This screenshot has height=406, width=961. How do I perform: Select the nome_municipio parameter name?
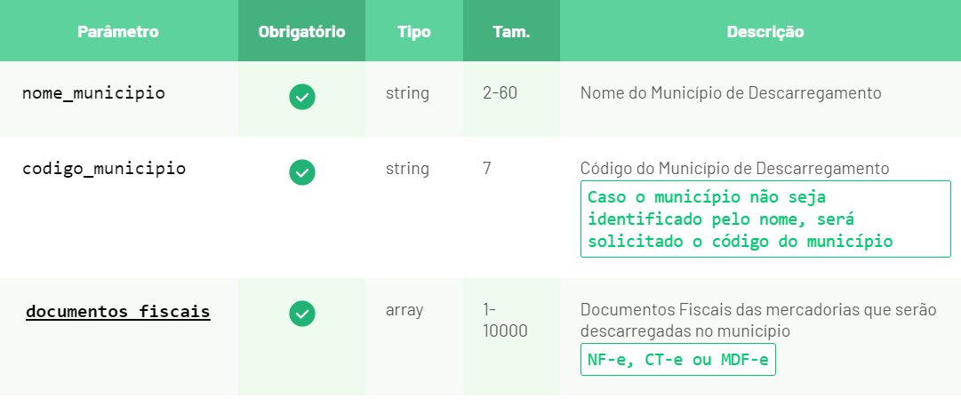tap(93, 93)
